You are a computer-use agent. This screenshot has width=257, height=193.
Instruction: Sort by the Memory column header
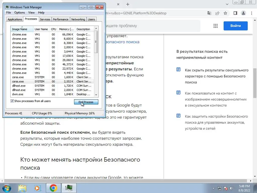tap(66, 29)
